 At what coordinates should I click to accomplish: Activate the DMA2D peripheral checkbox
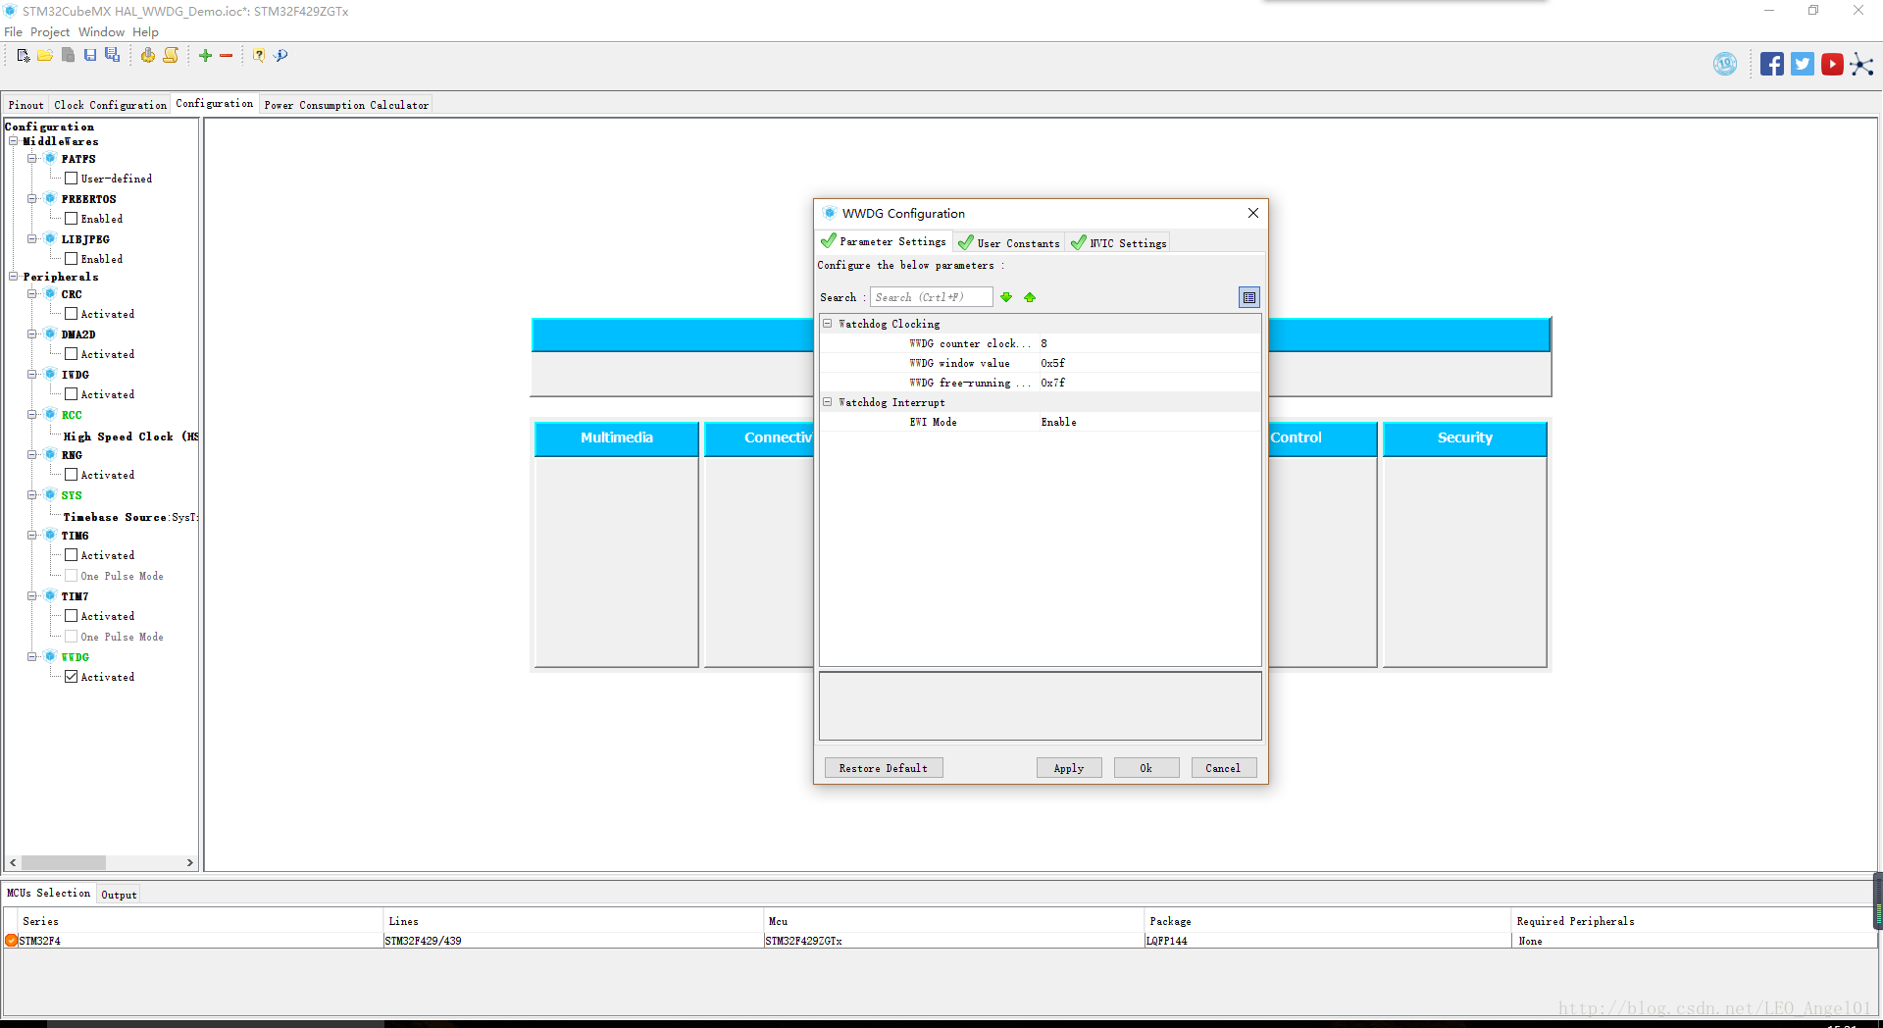(x=71, y=354)
